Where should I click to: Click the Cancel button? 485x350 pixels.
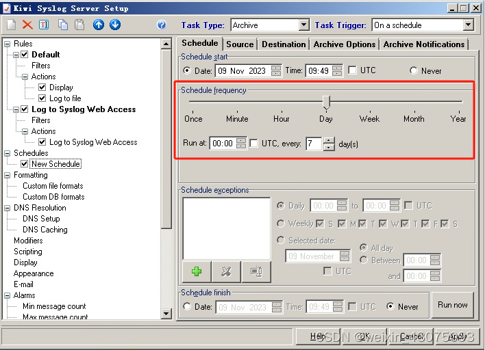(x=411, y=336)
